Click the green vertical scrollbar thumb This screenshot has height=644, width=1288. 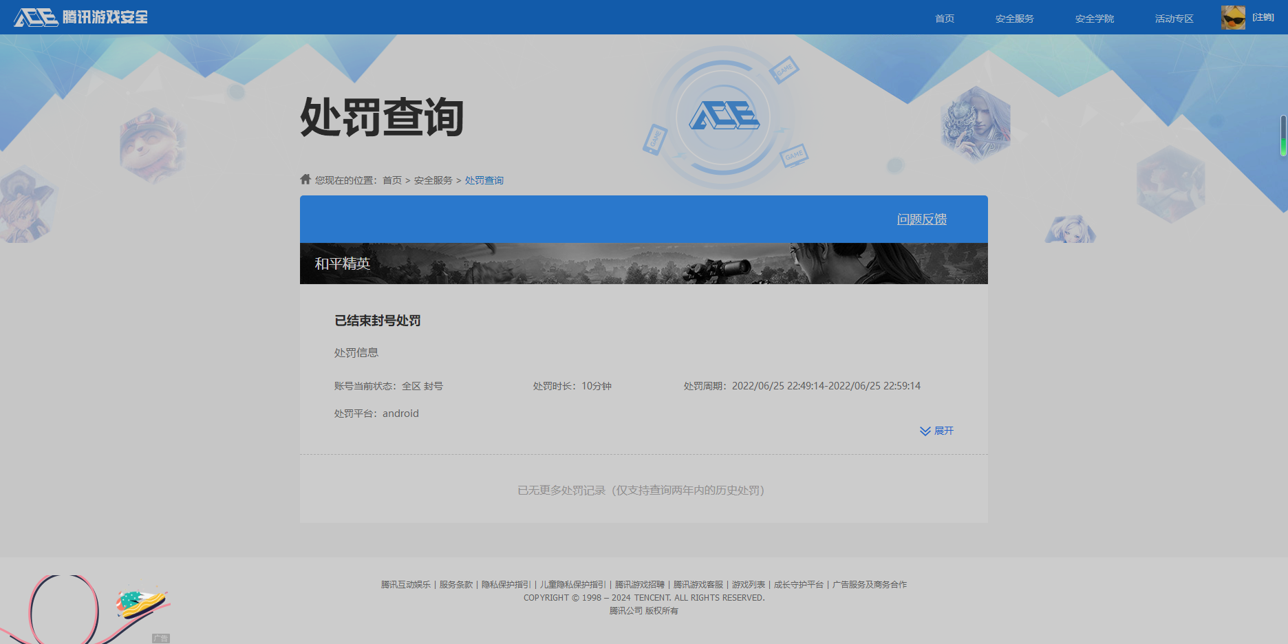[x=1283, y=136]
